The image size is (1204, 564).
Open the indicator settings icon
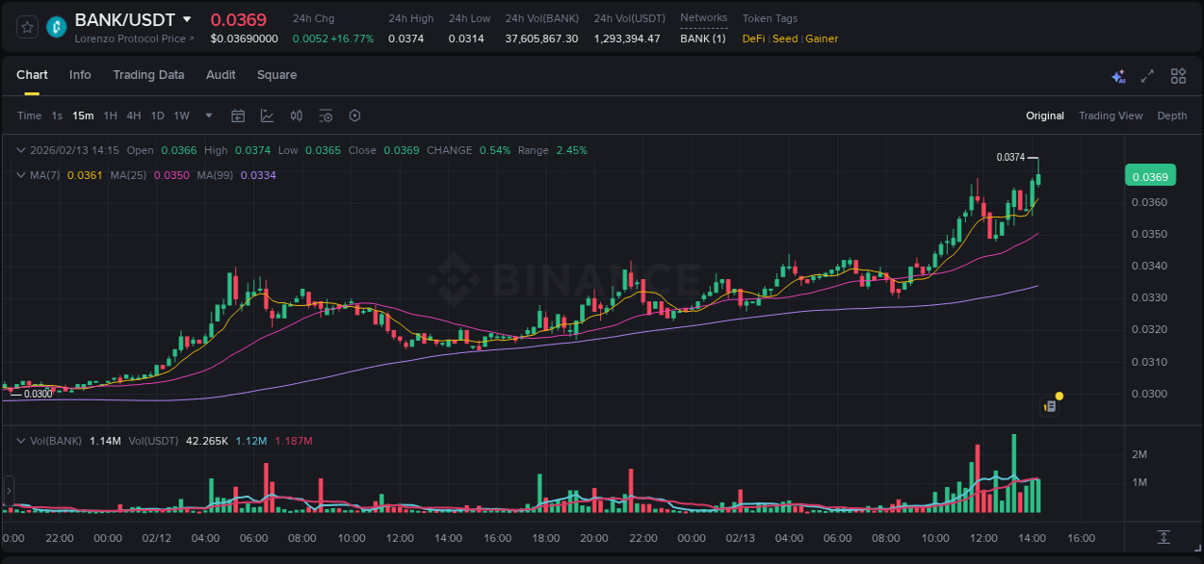click(x=326, y=115)
